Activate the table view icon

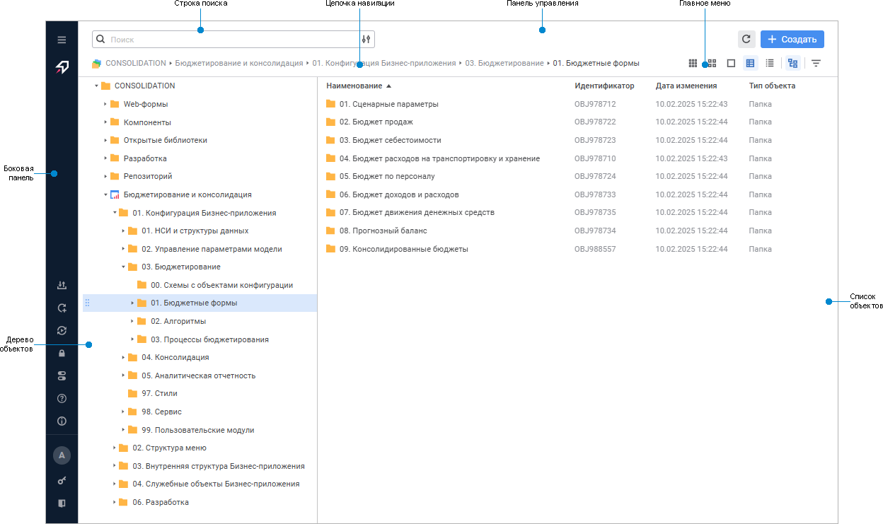click(x=750, y=62)
